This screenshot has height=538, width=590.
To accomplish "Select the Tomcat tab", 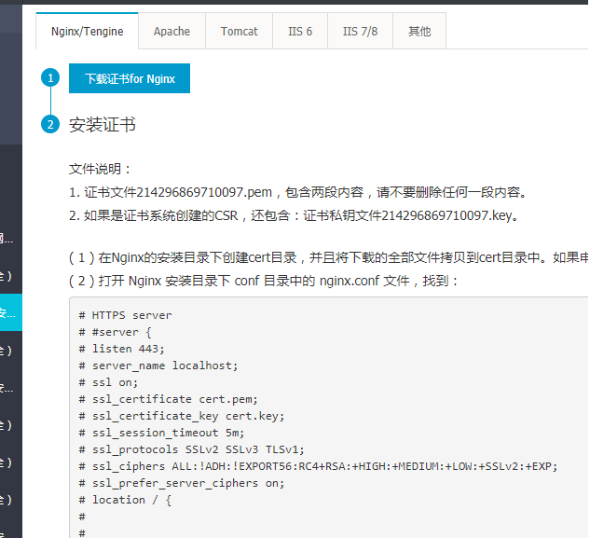I will (x=239, y=32).
